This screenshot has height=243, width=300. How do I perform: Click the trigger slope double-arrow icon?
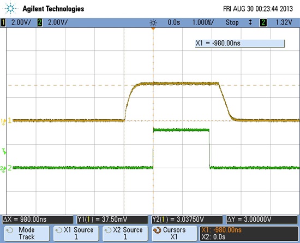(x=250, y=22)
